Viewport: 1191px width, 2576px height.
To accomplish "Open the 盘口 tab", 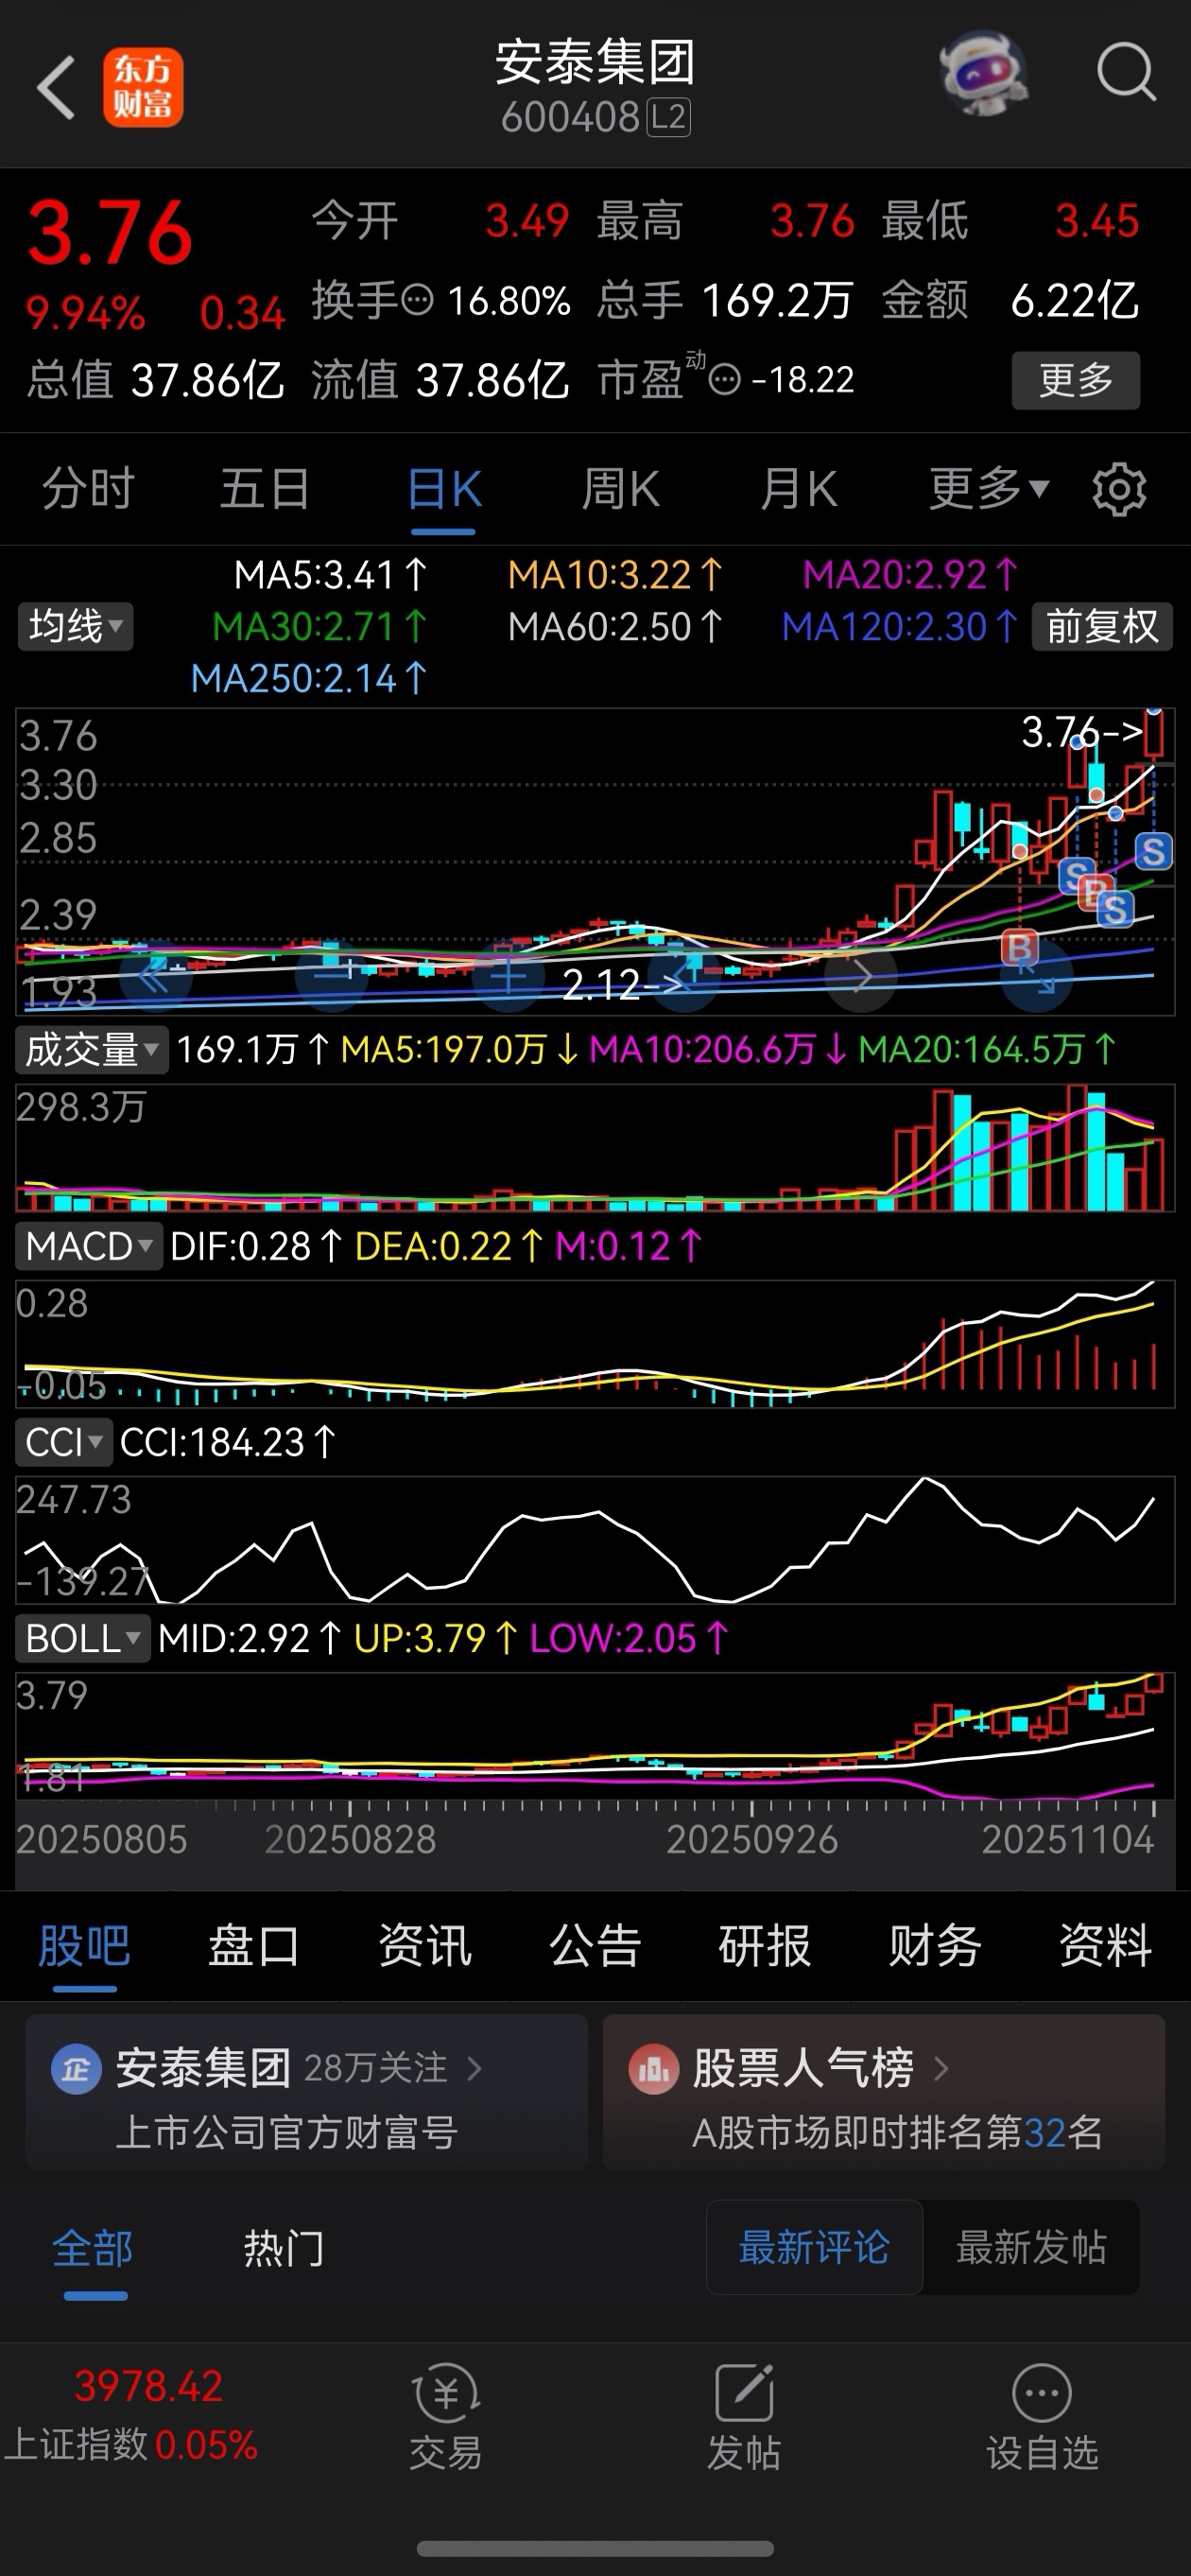I will coord(253,1946).
